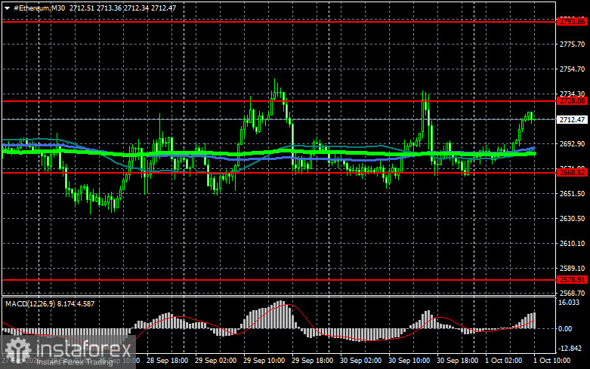590x369 pixels.
Task: Click the dropdown triangle before #Ethereum title
Action: 7,8
